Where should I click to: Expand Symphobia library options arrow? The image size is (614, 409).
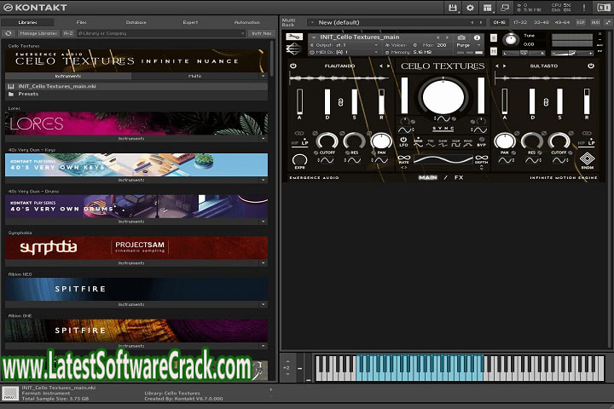pos(264,263)
